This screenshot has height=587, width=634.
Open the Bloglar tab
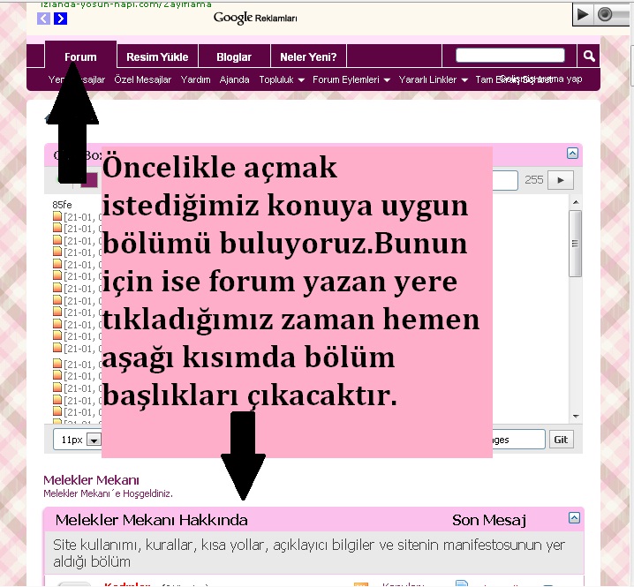coord(234,56)
